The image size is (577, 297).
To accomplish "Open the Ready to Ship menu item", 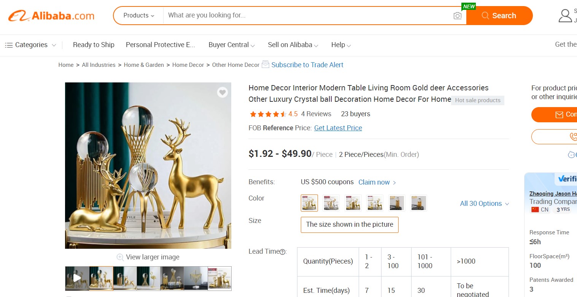I will (x=94, y=45).
